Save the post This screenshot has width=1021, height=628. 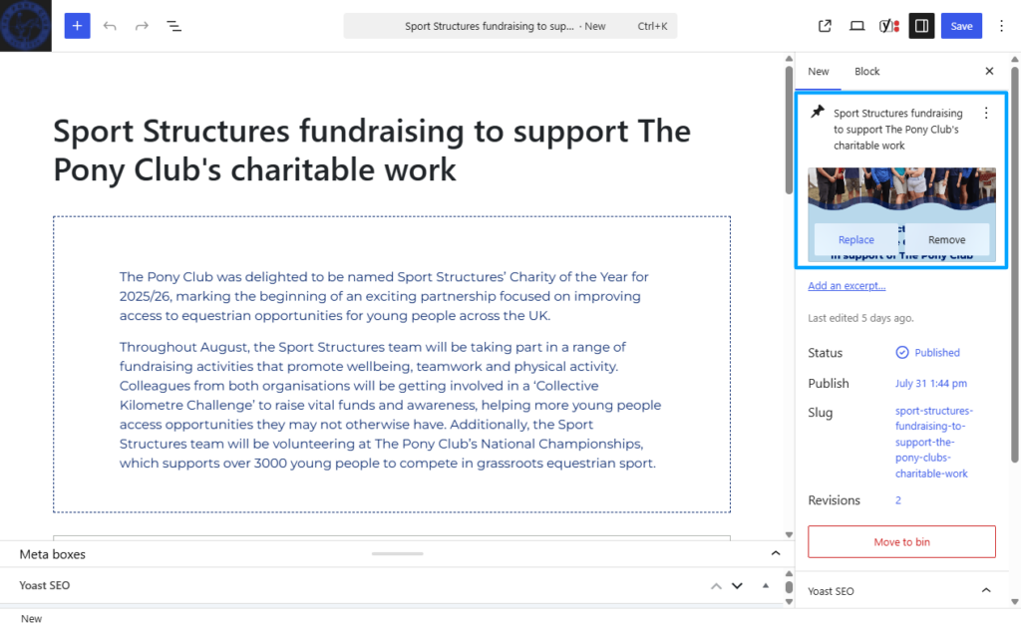[961, 26]
